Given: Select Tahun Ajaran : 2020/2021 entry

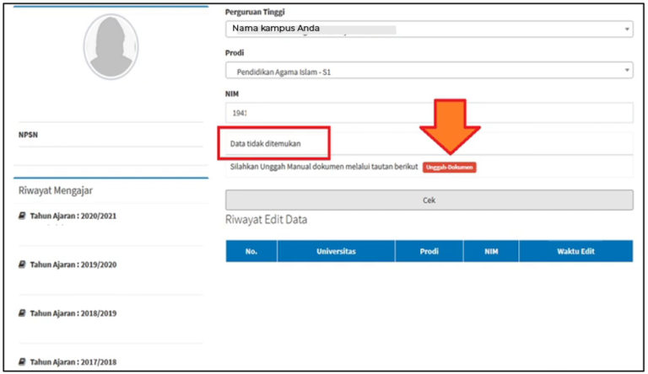Looking at the screenshot, I should point(73,216).
